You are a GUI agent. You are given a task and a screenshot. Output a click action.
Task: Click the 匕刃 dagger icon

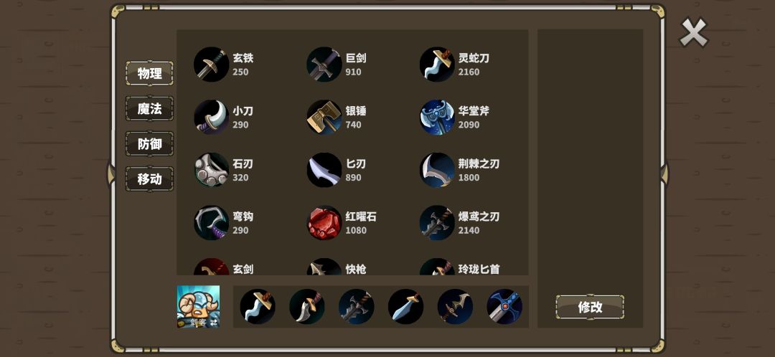(x=324, y=170)
